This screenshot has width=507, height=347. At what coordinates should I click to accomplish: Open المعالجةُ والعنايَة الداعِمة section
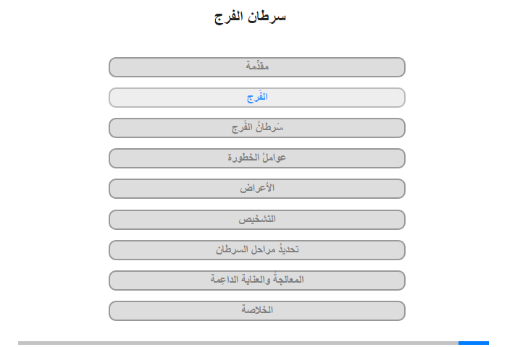[256, 280]
